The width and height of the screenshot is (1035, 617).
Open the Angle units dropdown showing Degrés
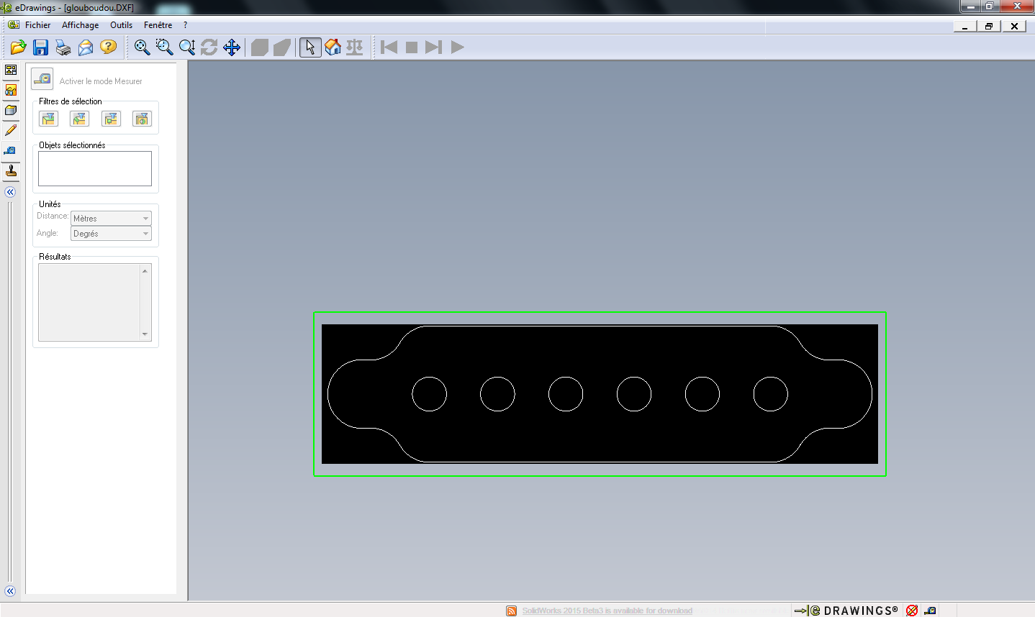[111, 234]
